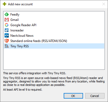
Task: Confirm with the OK button
Action: [x=73, y=96]
